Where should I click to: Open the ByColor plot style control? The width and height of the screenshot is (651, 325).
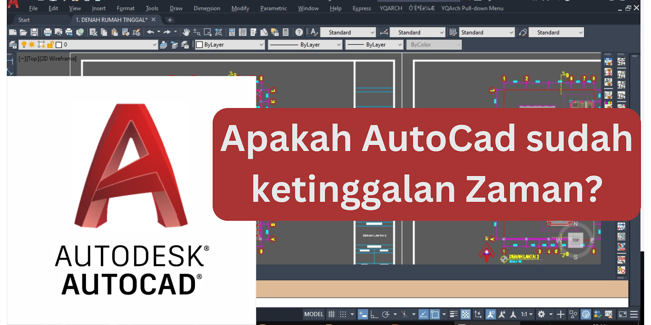click(434, 45)
